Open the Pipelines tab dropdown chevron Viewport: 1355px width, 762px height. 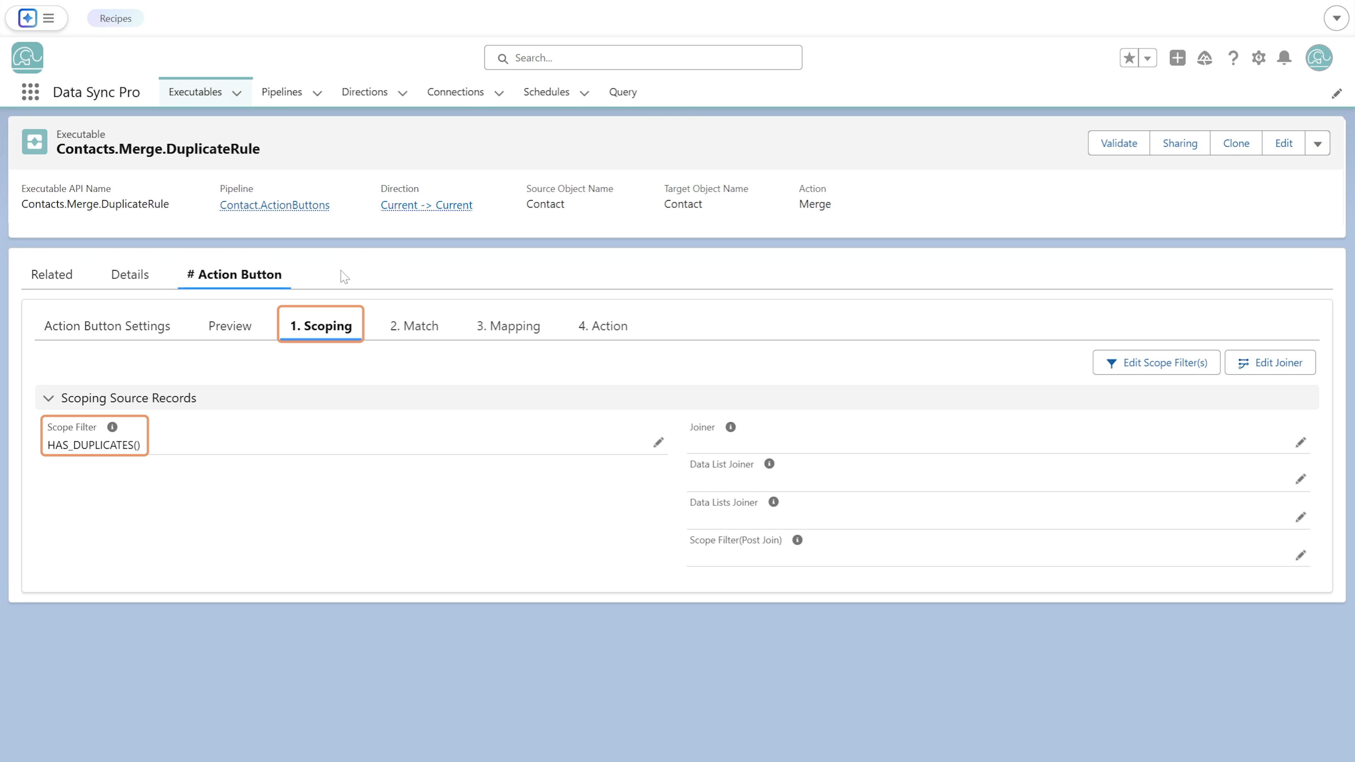[317, 93]
